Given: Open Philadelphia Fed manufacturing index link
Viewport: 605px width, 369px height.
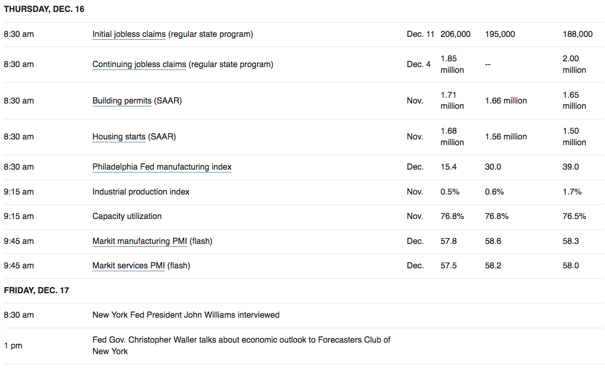Looking at the screenshot, I should [162, 167].
